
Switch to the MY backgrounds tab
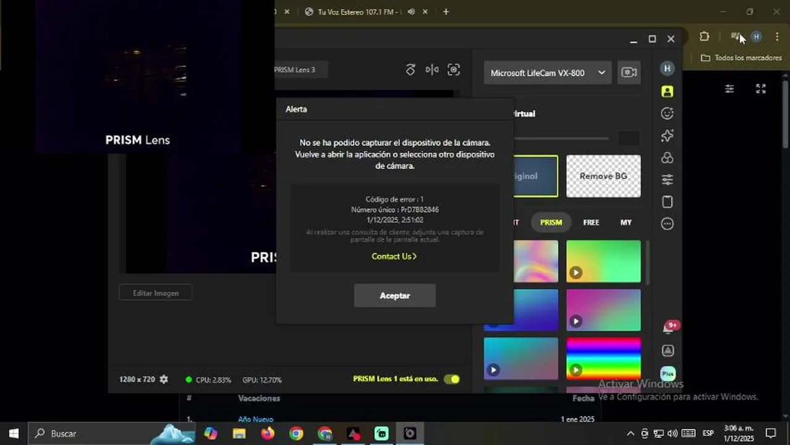tap(626, 222)
